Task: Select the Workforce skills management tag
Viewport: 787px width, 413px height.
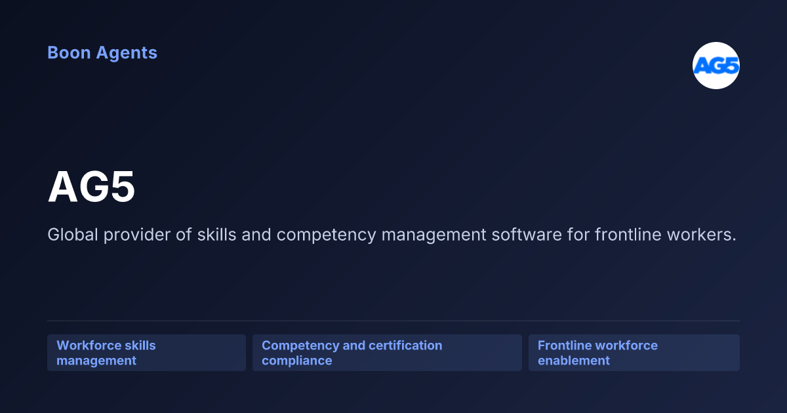Action: pos(146,353)
